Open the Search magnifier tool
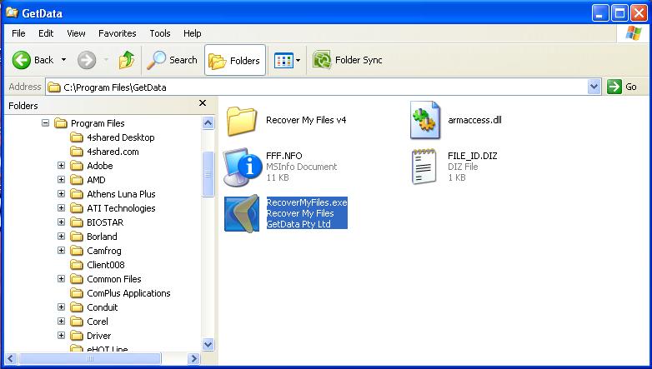The image size is (652, 369). [x=172, y=60]
